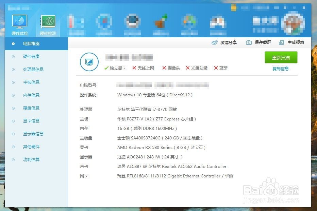Click the 处理器 row label
This screenshot has width=317, height=211.
[86, 110]
